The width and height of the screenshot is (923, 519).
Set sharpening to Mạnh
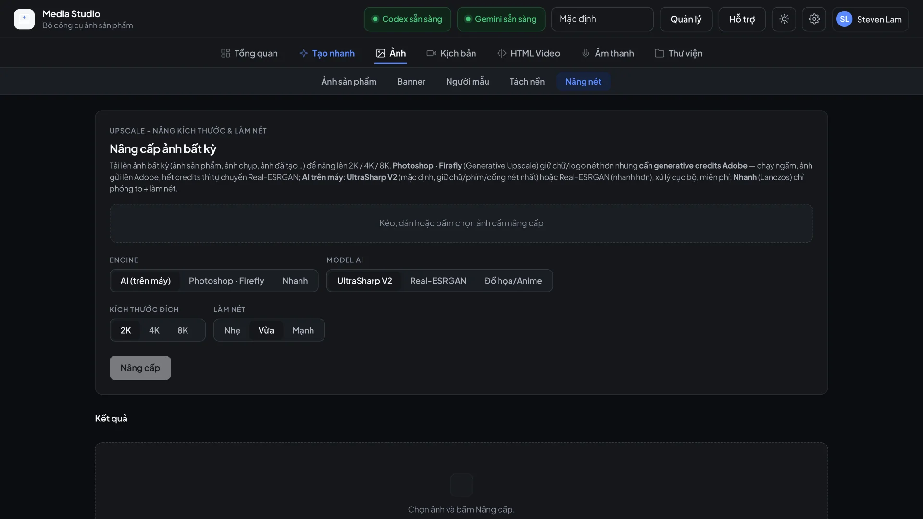(303, 330)
